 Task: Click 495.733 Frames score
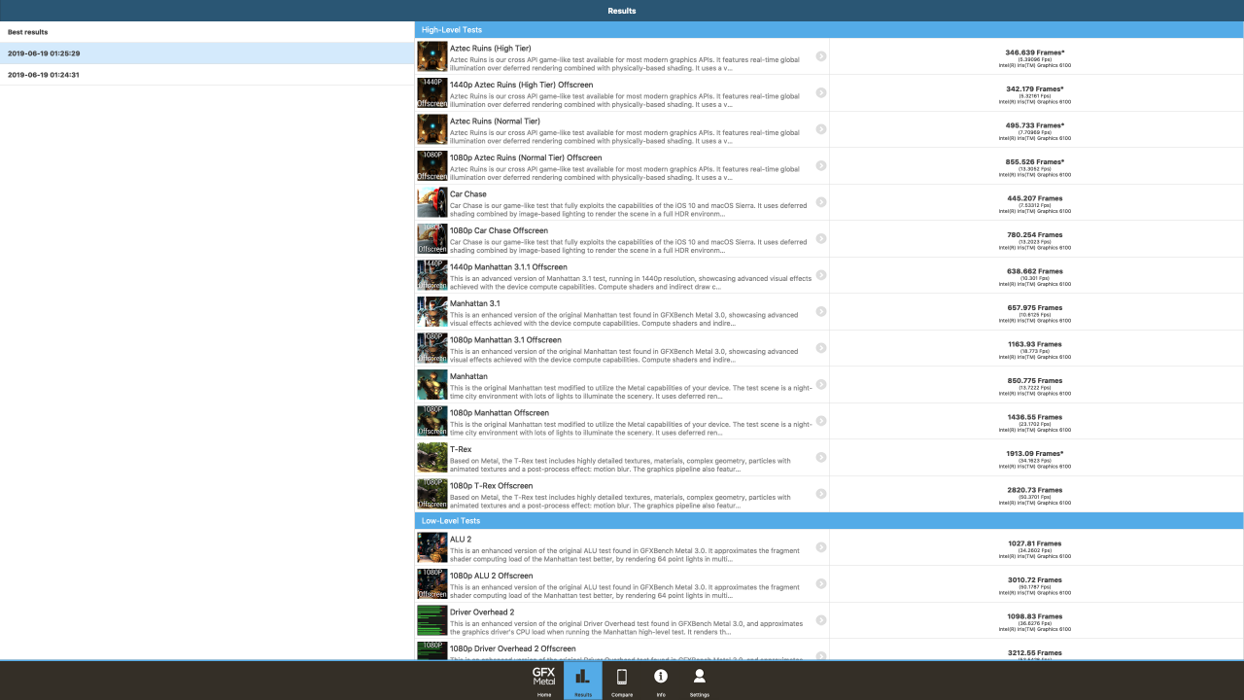coord(1034,125)
